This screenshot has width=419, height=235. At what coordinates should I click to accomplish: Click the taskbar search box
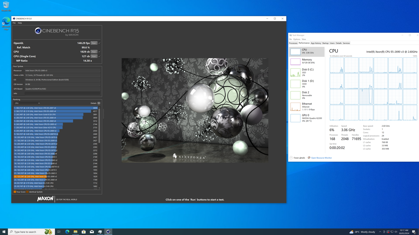31,232
